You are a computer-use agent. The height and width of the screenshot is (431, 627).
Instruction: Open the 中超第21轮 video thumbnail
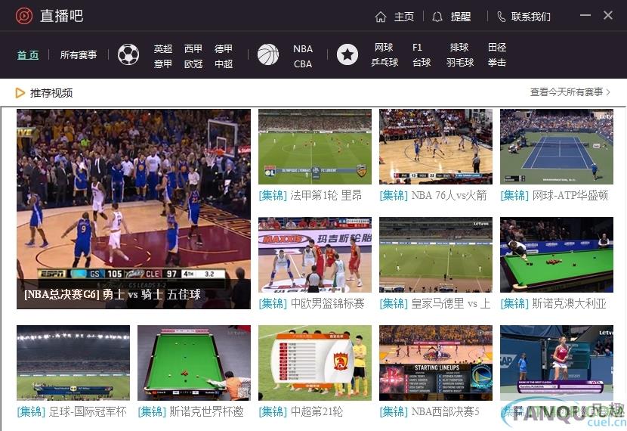(x=315, y=362)
